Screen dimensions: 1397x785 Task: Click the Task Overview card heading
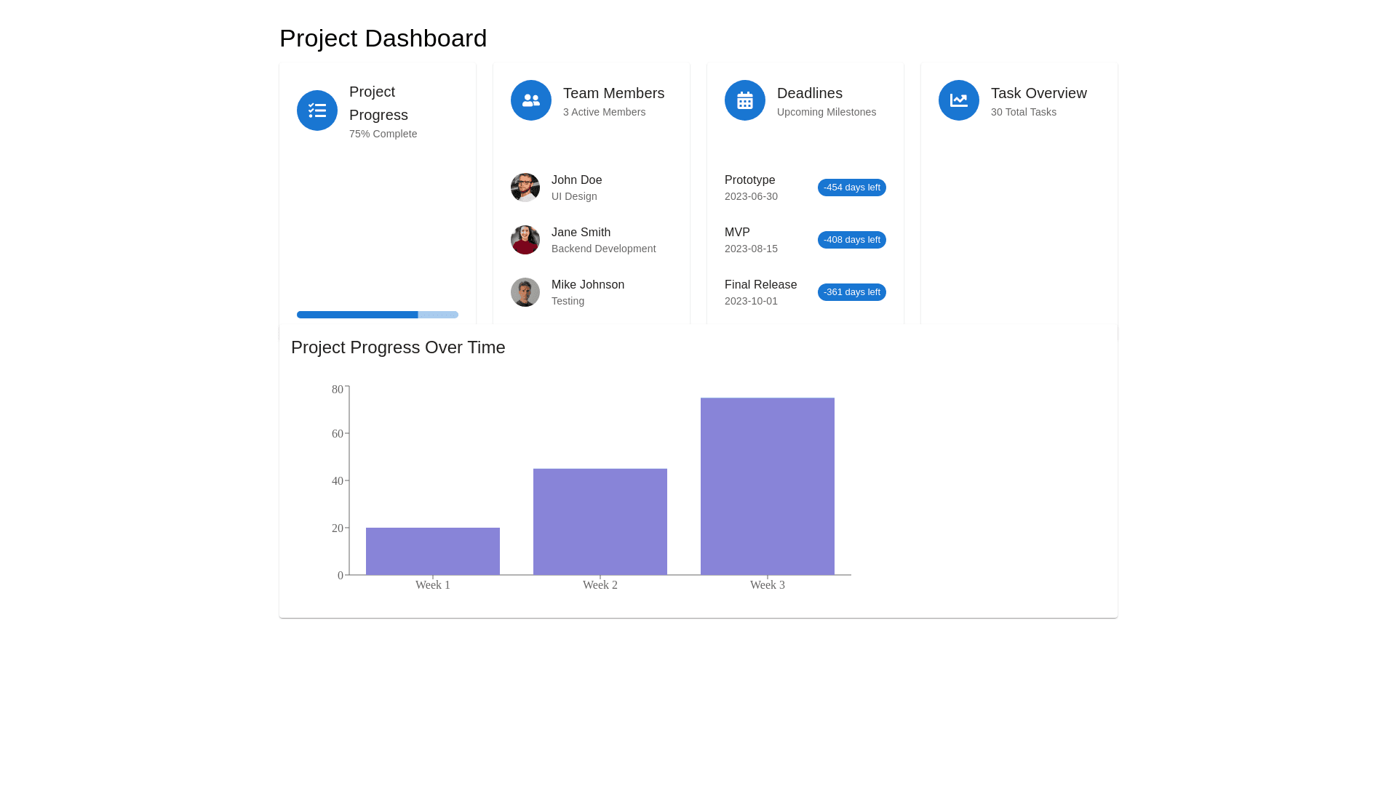1038,93
